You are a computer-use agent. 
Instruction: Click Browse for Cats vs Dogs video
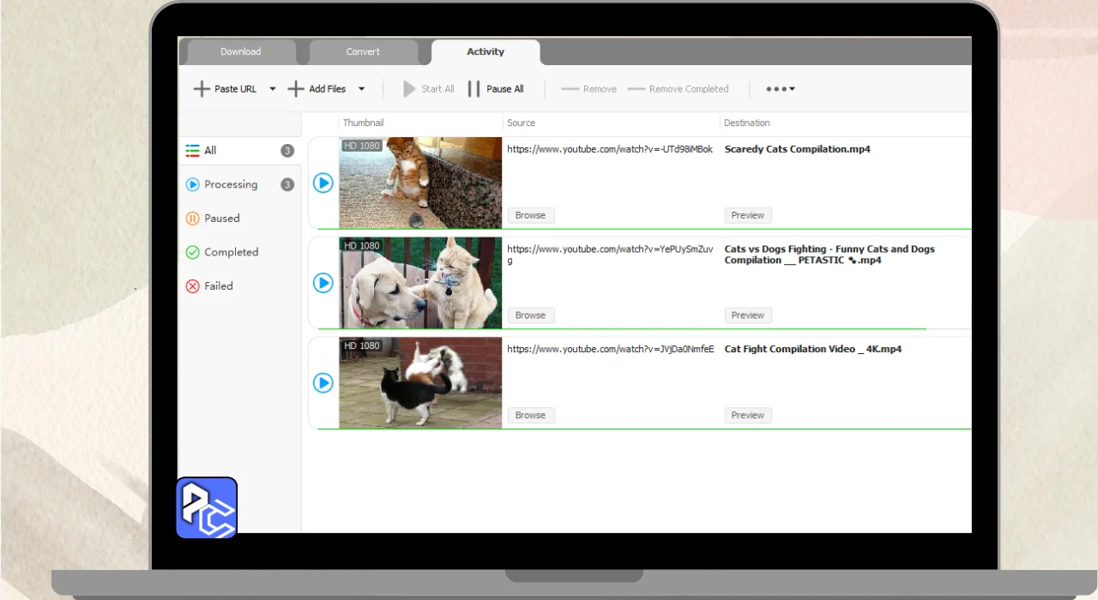(530, 315)
